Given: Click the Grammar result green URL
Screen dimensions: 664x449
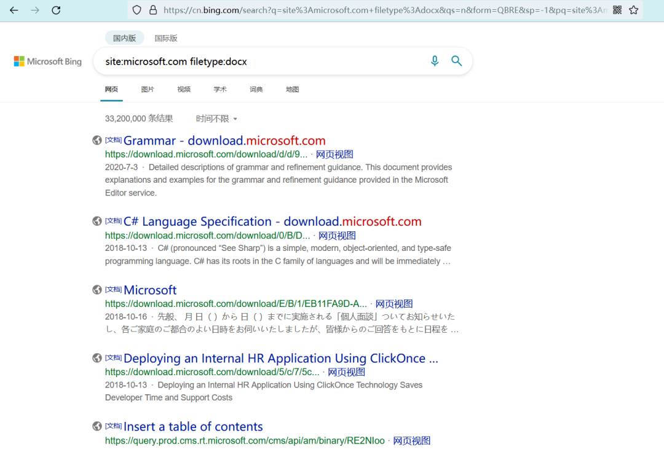Looking at the screenshot, I should pyautogui.click(x=206, y=154).
